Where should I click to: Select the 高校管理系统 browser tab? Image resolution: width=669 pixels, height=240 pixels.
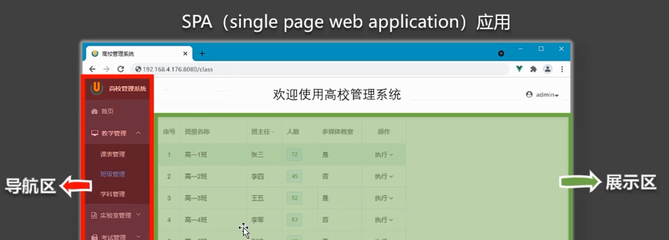[x=139, y=53]
